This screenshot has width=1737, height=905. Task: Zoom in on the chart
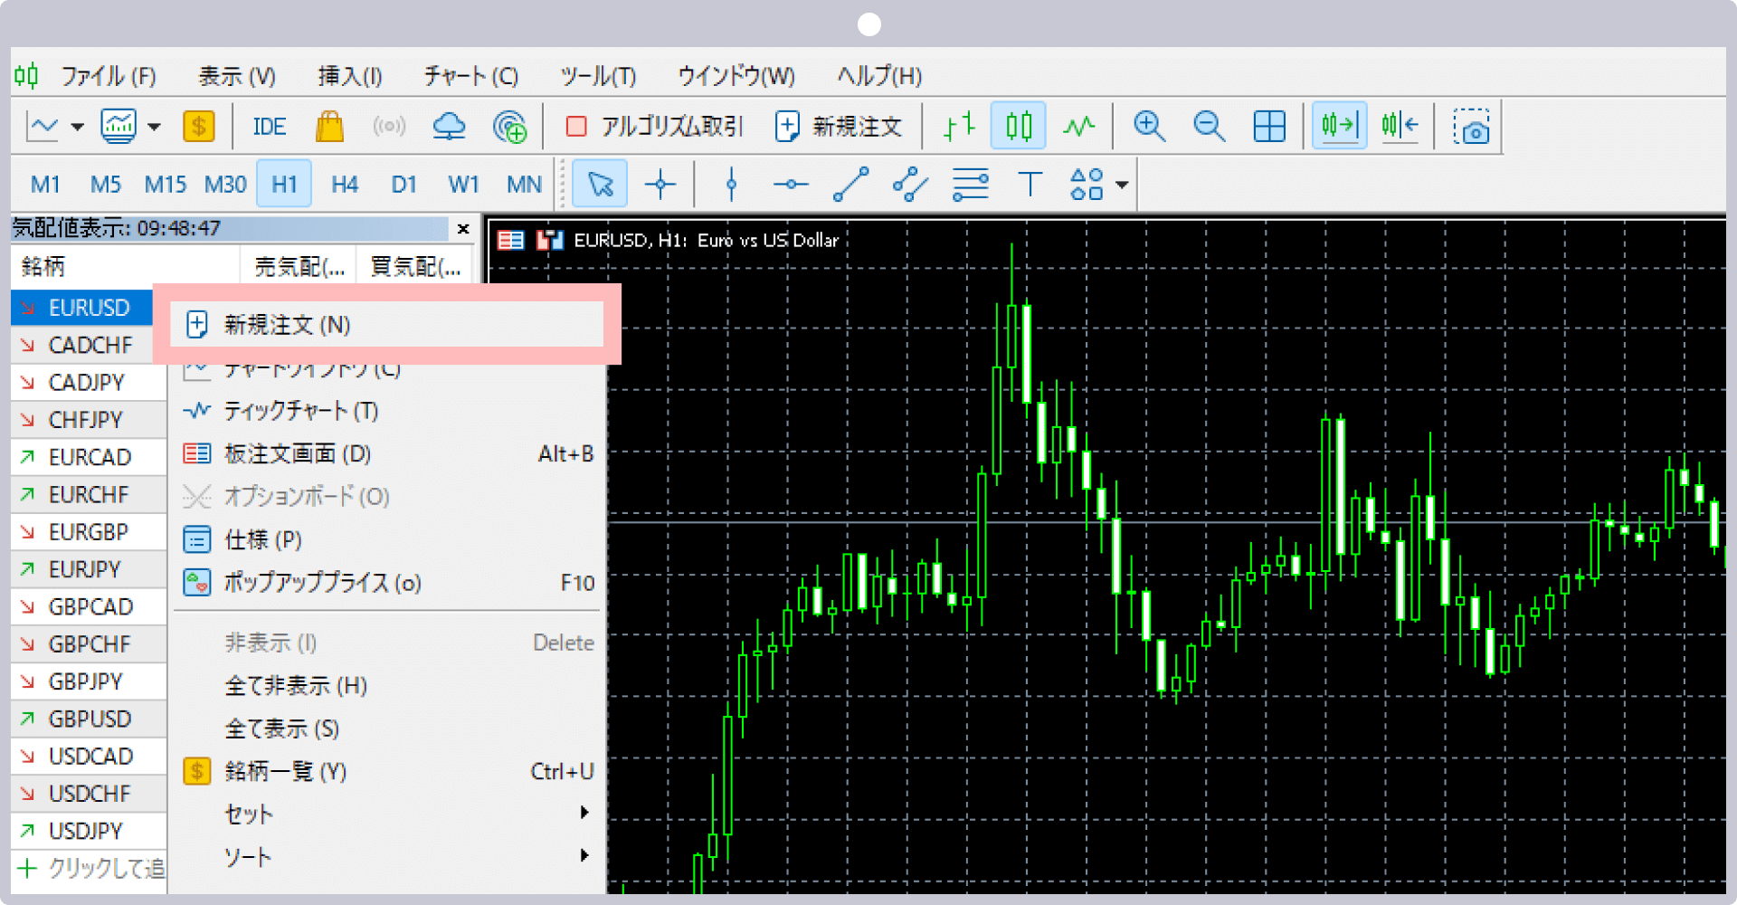[1149, 127]
